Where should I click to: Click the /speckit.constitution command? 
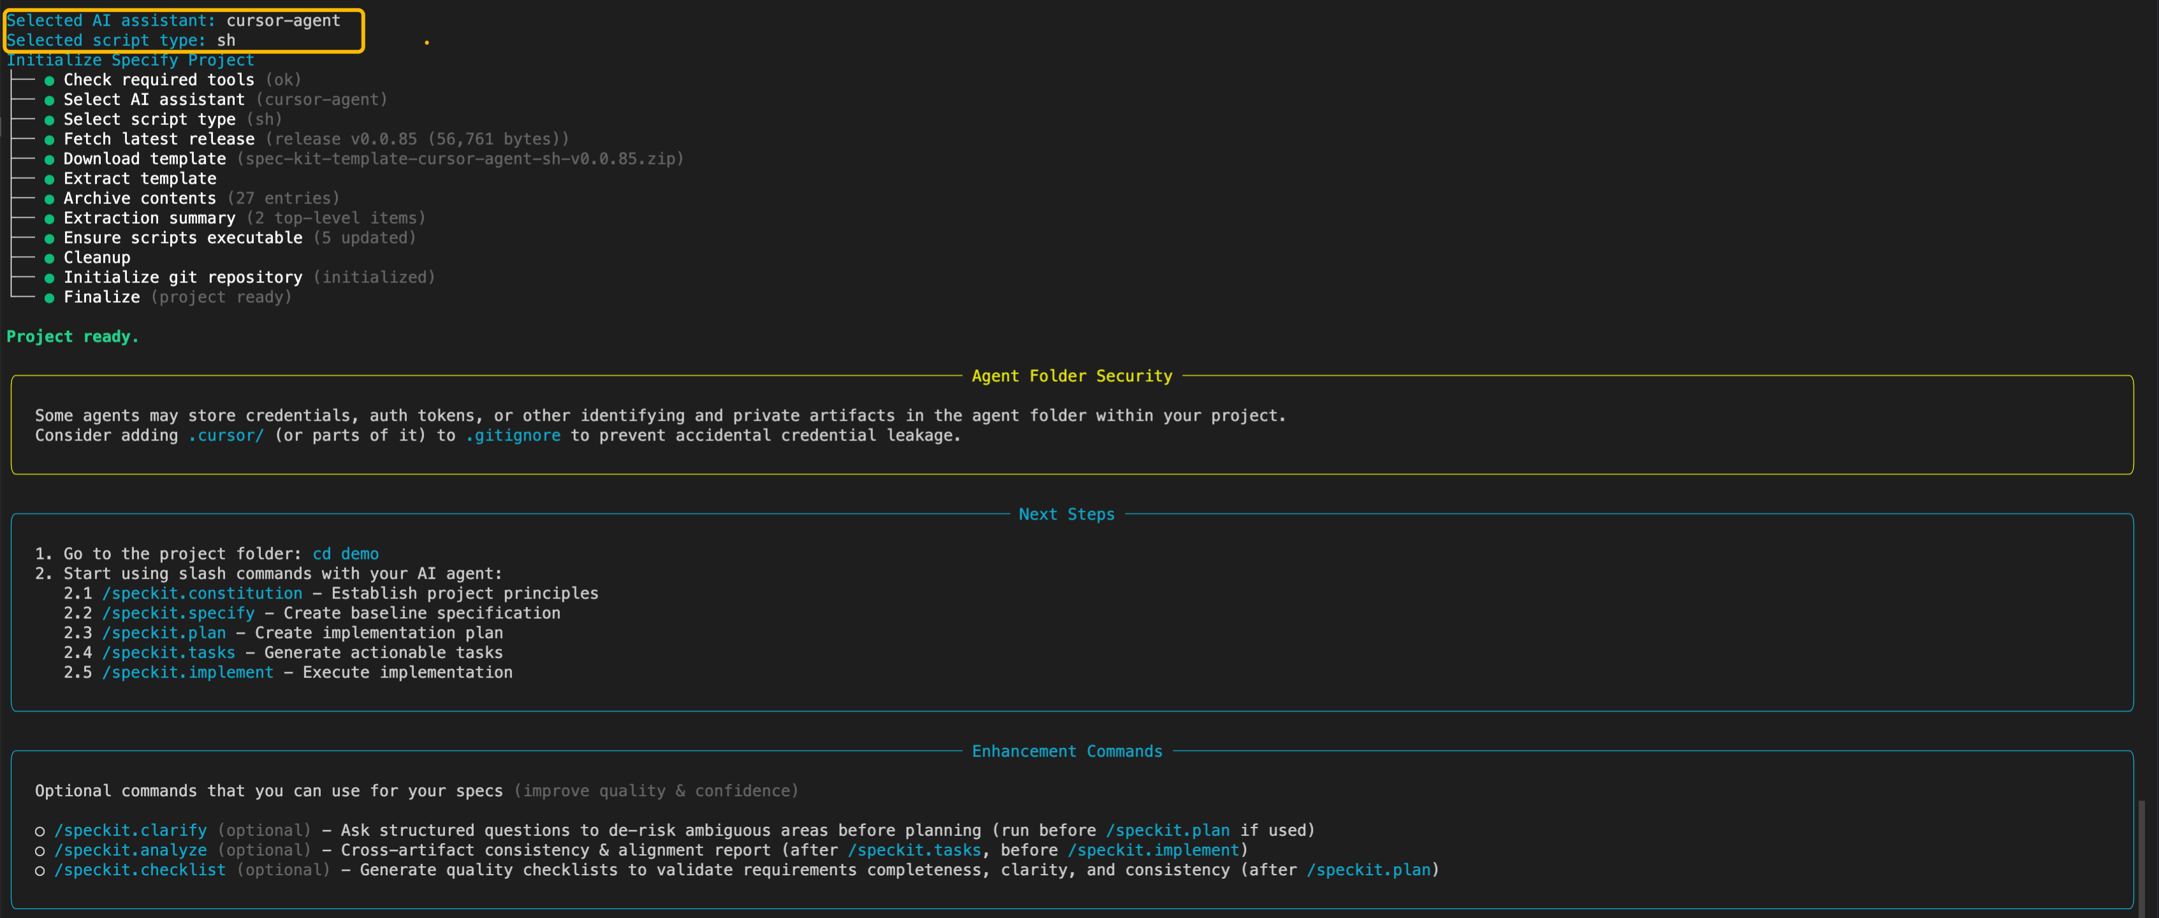tap(202, 593)
